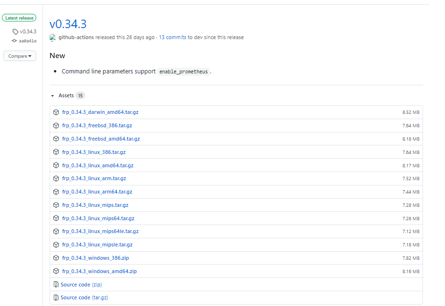Click the 7.18 MB size for linux_mipsle

pyautogui.click(x=411, y=245)
